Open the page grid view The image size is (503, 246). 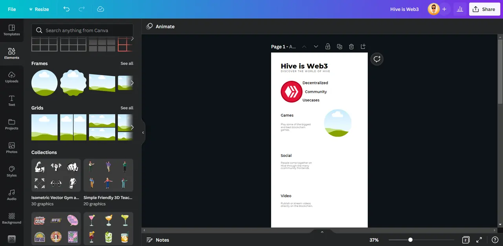[x=466, y=240]
